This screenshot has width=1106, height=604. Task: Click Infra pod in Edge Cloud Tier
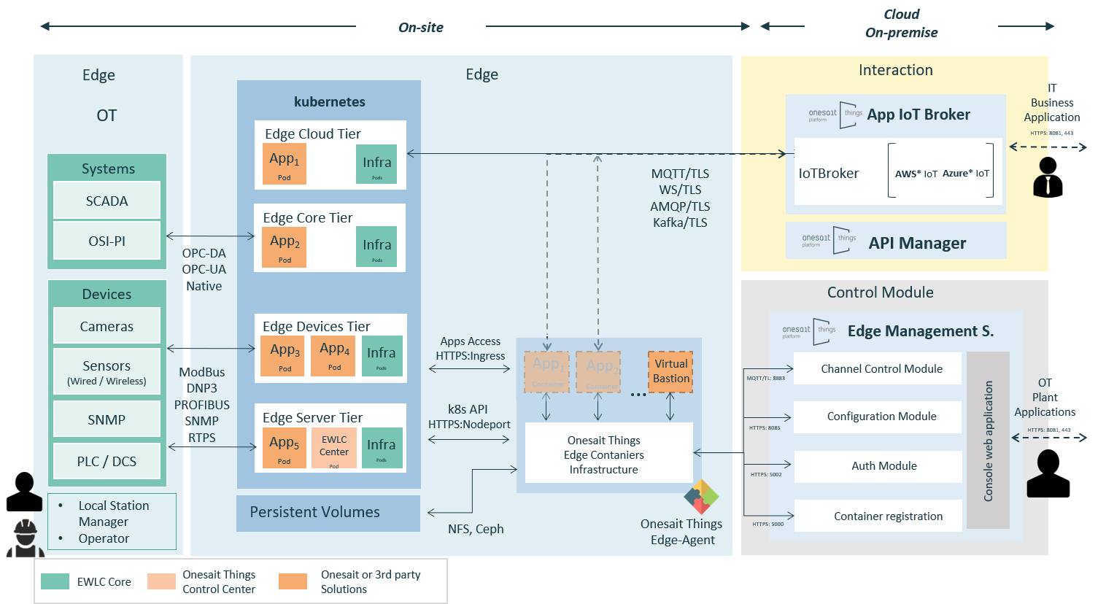tap(376, 164)
